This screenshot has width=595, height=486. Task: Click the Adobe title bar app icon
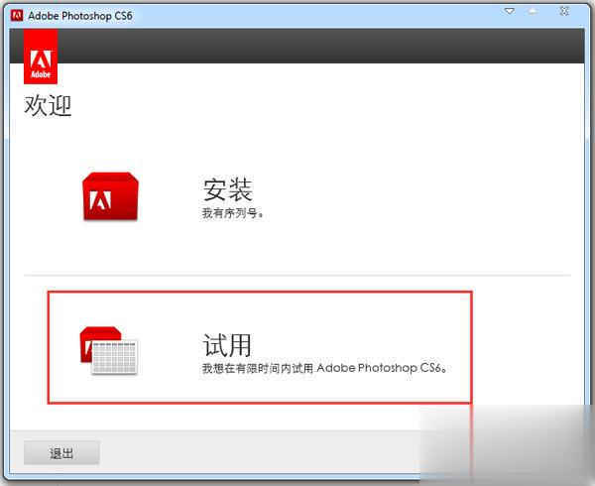pos(17,16)
